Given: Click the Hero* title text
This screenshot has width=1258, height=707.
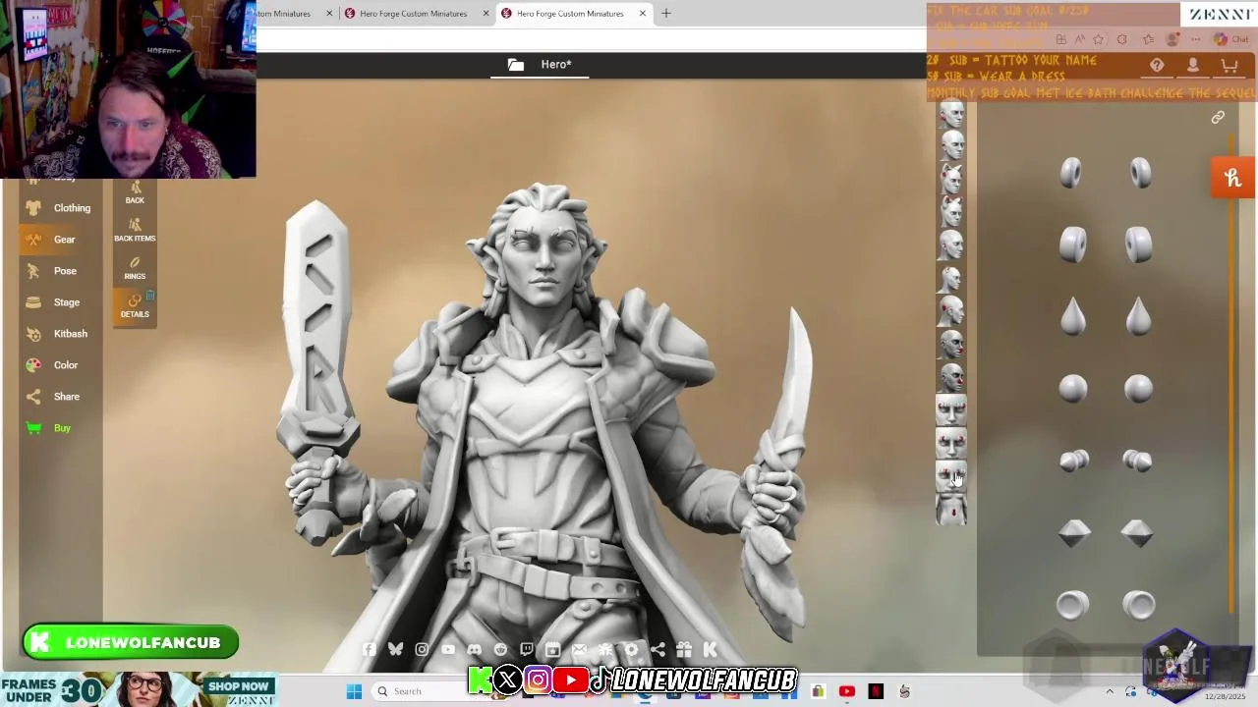Looking at the screenshot, I should click(x=556, y=65).
